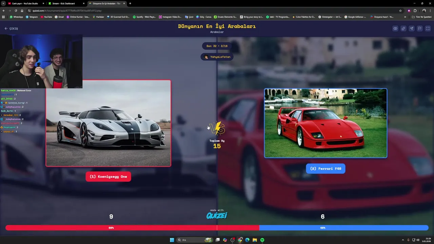
Task: Report the quiz with the flag icon
Action: [420, 28]
